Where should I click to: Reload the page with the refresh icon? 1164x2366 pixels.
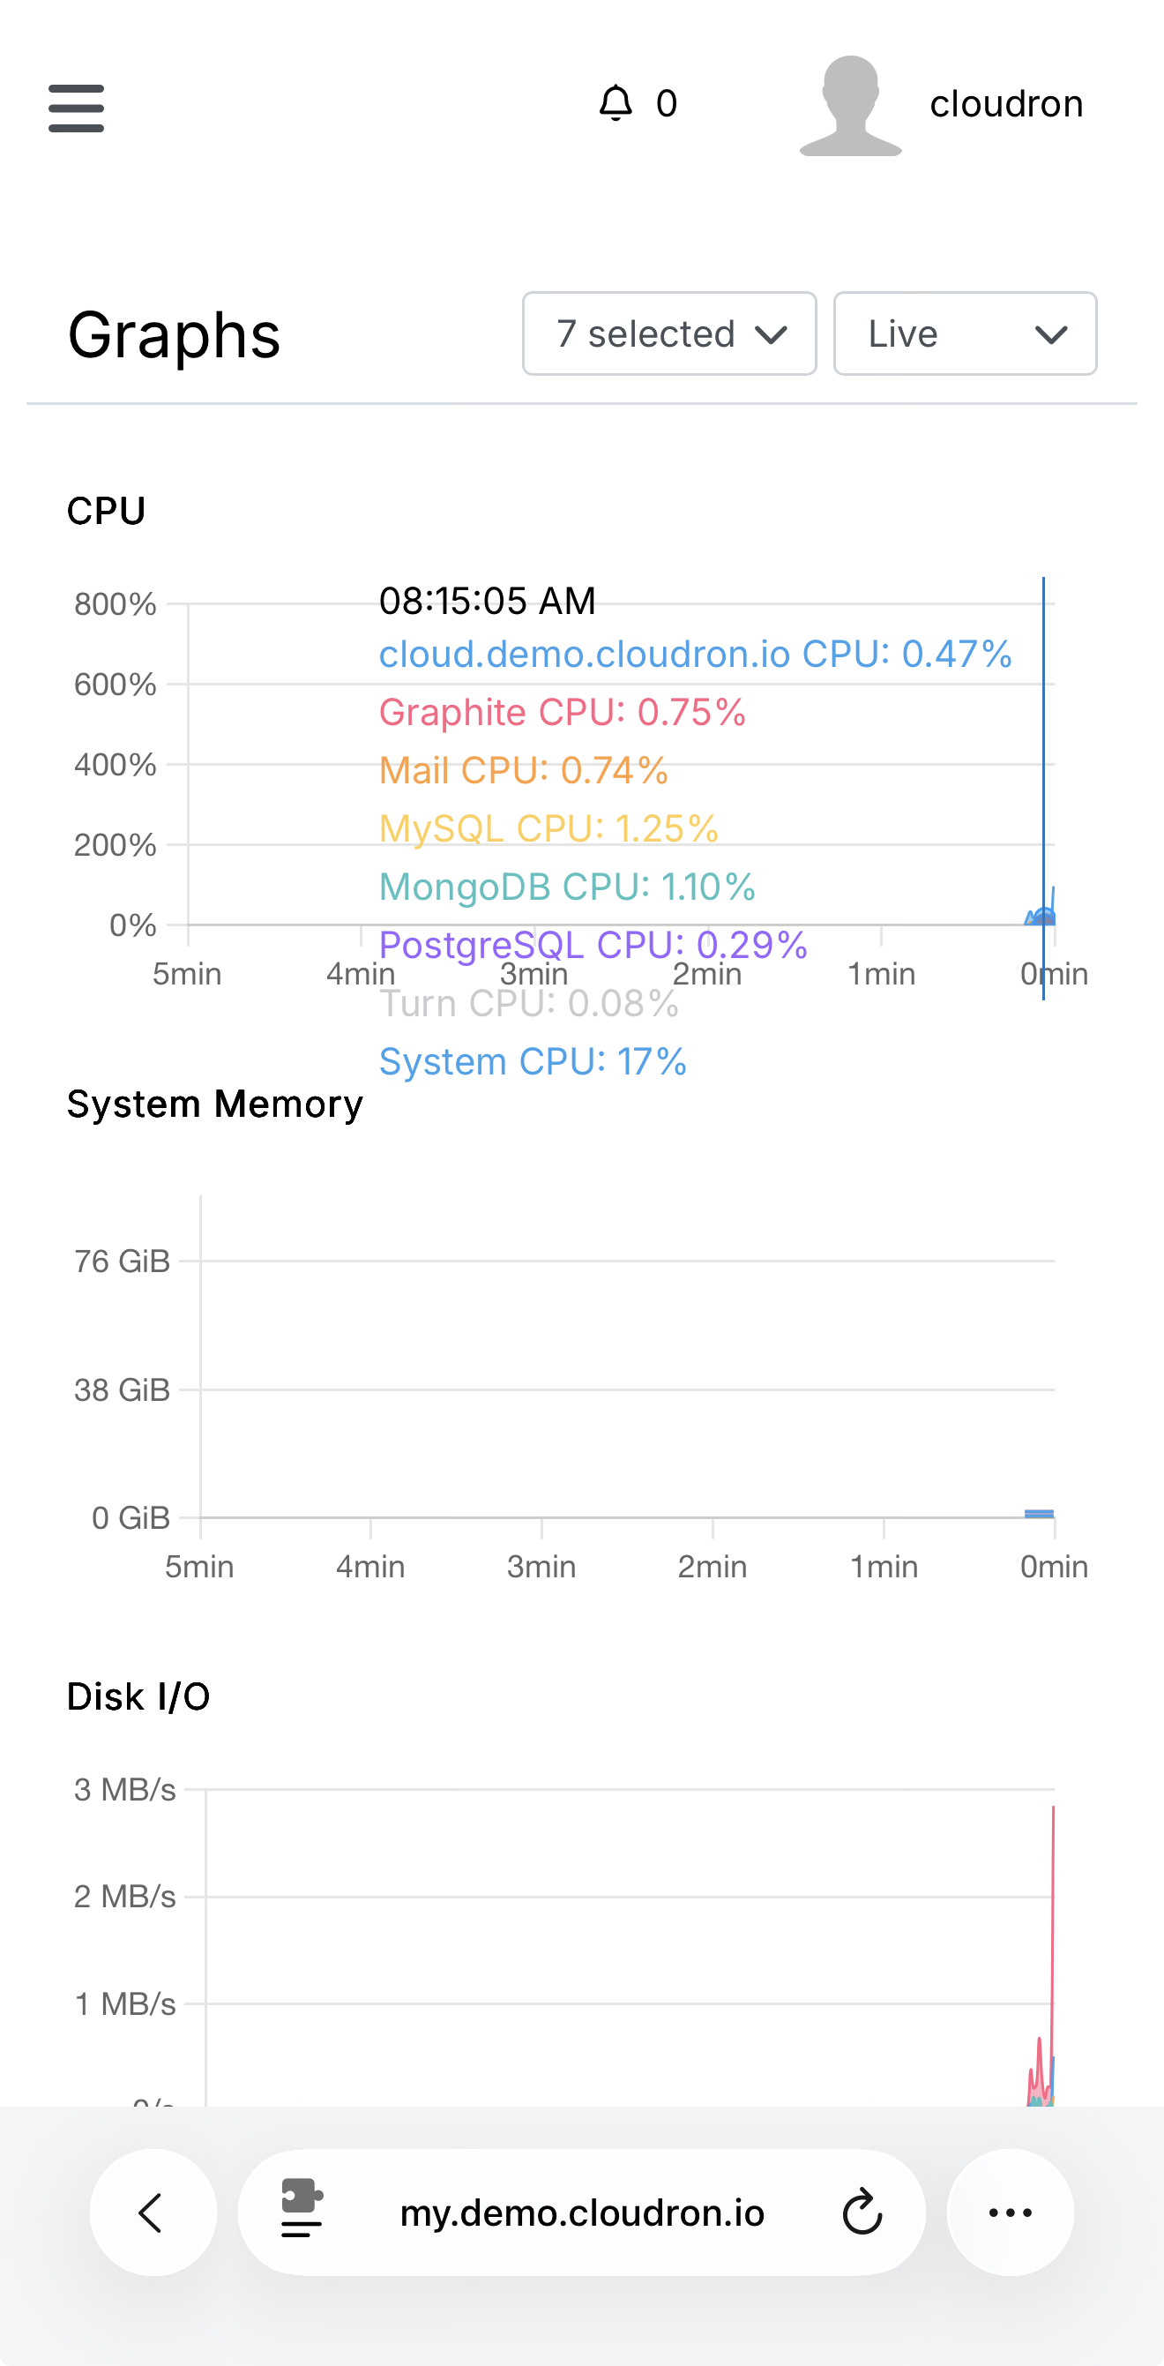click(862, 2212)
